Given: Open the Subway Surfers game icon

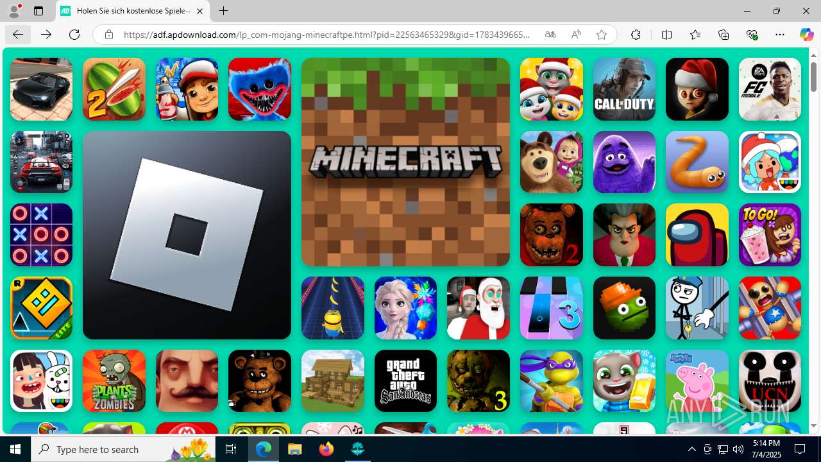Looking at the screenshot, I should (187, 89).
